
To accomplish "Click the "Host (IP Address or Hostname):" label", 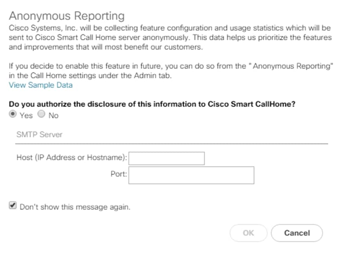I will (72, 157).
